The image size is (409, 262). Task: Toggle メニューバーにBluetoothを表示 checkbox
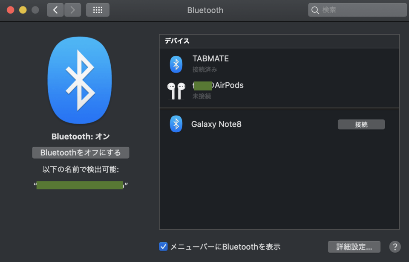[x=163, y=247]
